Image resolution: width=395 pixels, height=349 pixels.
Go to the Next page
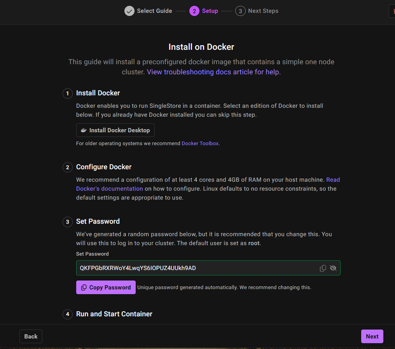point(372,337)
